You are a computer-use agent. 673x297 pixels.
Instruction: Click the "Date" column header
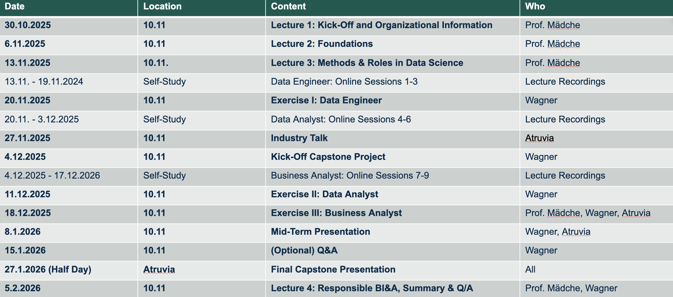coord(15,6)
